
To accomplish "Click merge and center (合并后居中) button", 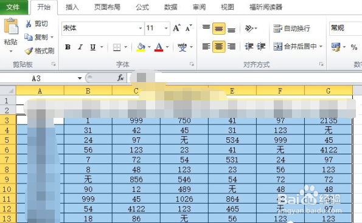I will 295,47.
